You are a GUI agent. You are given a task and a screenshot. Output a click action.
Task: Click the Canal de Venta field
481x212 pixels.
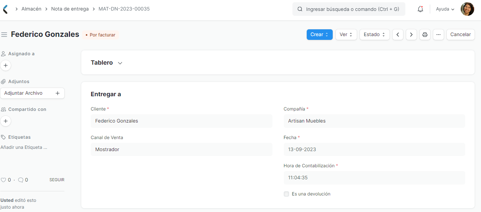click(x=181, y=150)
